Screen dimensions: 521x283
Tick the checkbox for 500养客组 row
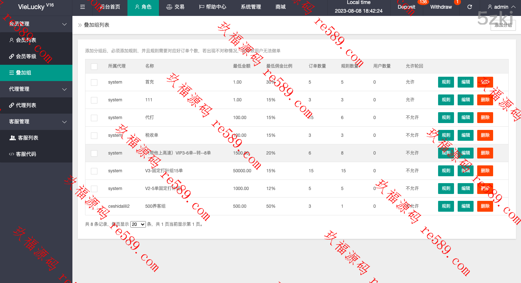pos(94,206)
